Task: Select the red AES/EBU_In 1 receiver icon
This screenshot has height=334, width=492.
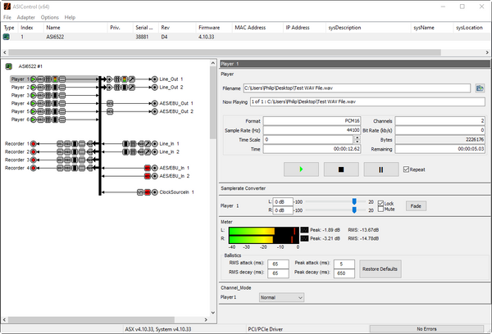Action: (148, 168)
